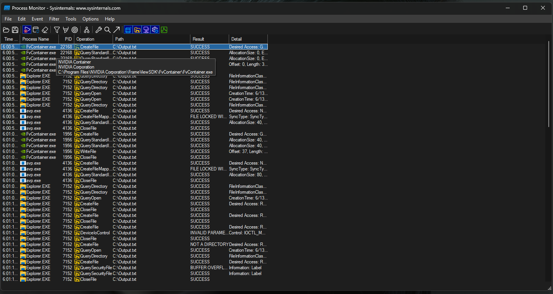
Task: Open the Filter menu
Action: 54,19
